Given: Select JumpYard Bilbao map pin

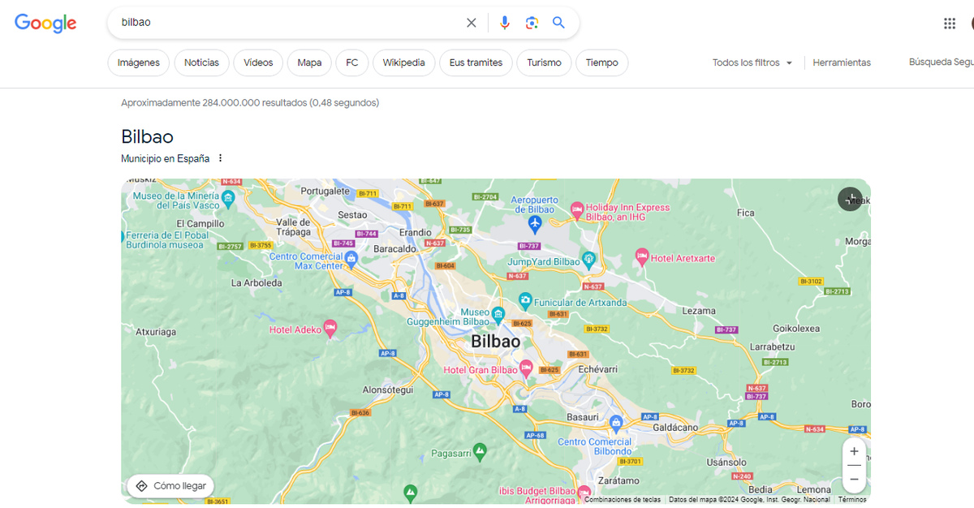Looking at the screenshot, I should click(589, 260).
